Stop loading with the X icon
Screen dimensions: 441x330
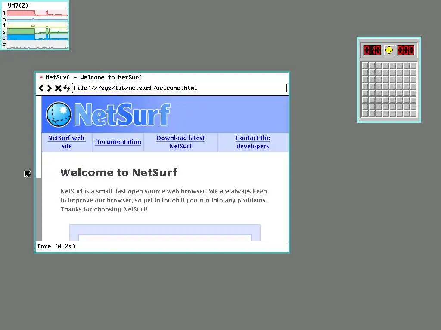(58, 88)
